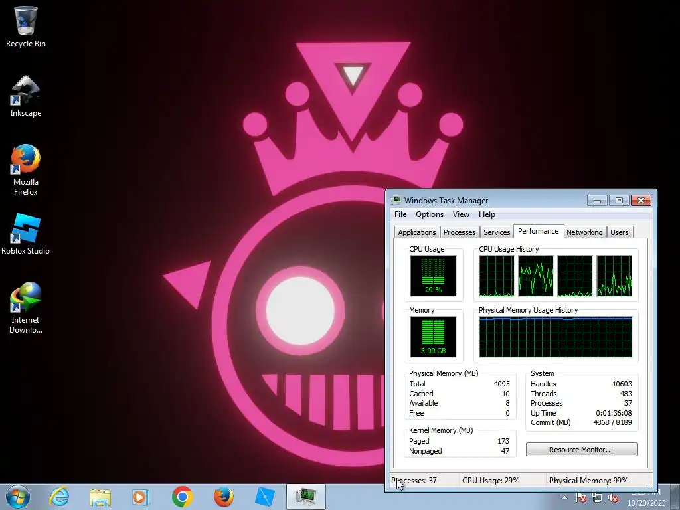
Task: Select the Roblox Studio desktop shortcut
Action: coord(26,234)
